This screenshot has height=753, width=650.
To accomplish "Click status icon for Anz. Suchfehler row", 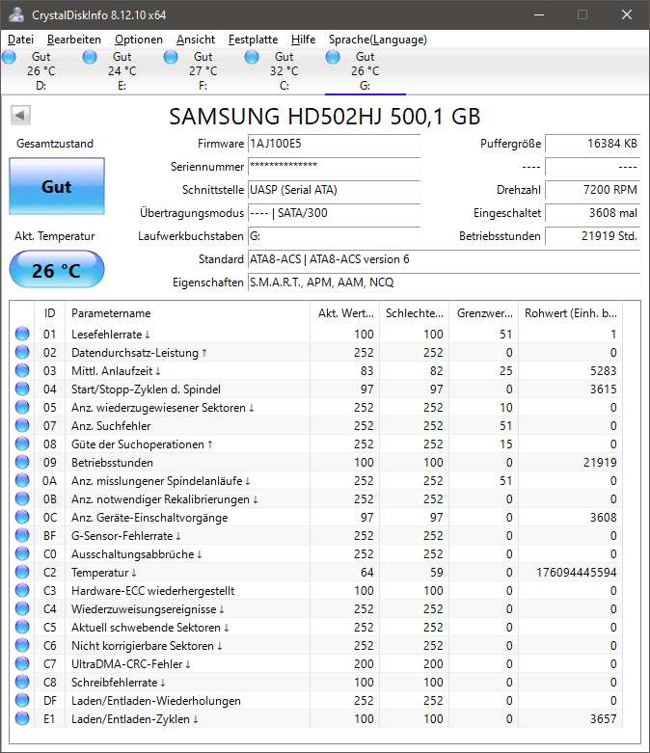I will [x=22, y=425].
